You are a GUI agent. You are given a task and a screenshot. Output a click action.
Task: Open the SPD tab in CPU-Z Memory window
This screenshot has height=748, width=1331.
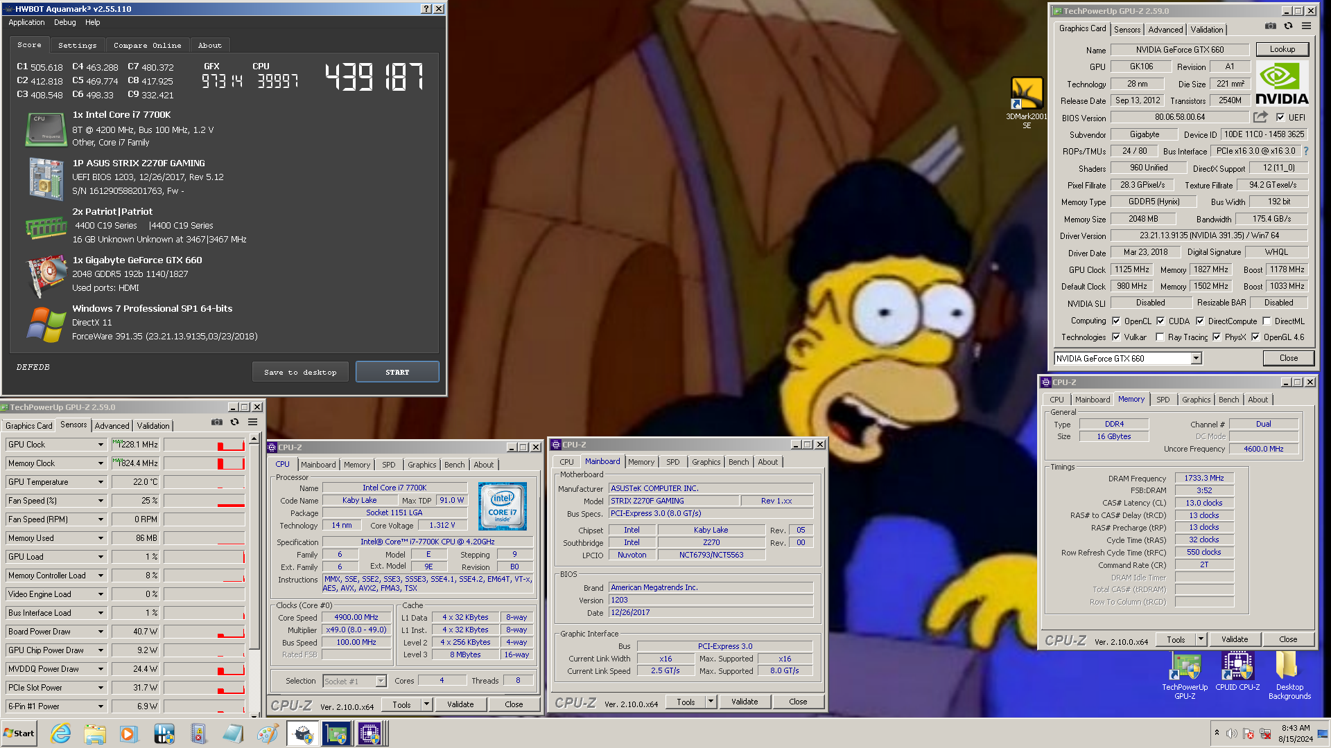[1163, 400]
